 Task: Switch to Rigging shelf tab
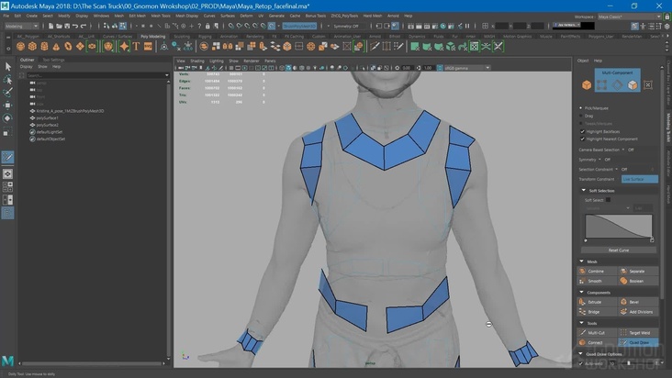205,37
